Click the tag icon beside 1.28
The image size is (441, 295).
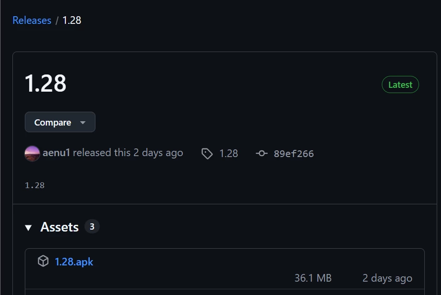pyautogui.click(x=207, y=154)
